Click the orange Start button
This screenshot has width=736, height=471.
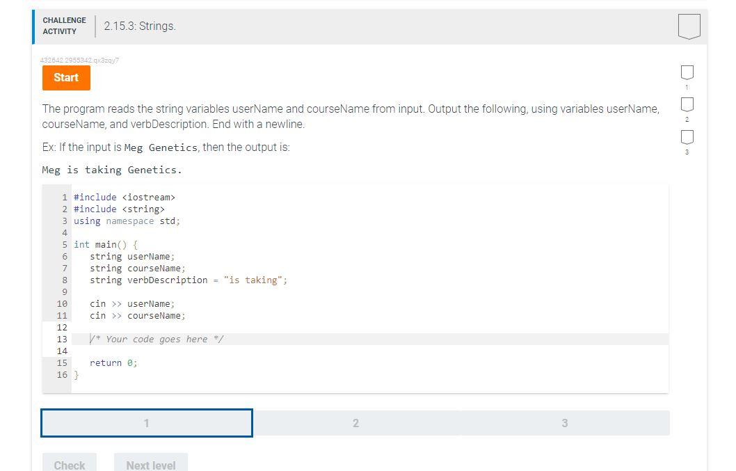tap(66, 78)
